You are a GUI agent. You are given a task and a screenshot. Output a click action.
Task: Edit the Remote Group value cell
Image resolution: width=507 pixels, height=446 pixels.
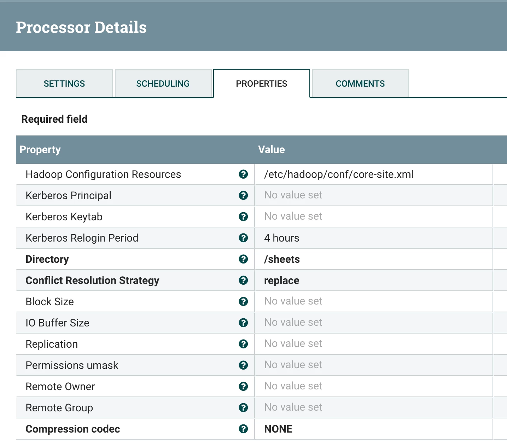(374, 407)
